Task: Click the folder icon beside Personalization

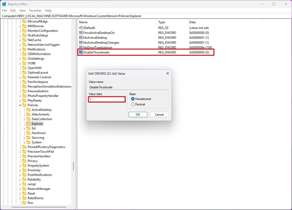Action: pos(24,91)
